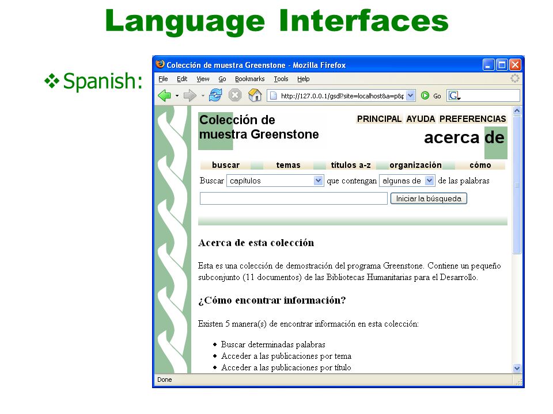Maximize the Firefox window
The width and height of the screenshot is (553, 414).
[502, 65]
